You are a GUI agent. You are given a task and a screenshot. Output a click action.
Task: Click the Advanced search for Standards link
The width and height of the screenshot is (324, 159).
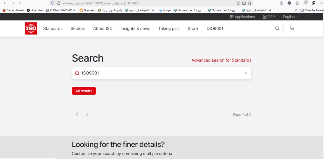pos(221,60)
